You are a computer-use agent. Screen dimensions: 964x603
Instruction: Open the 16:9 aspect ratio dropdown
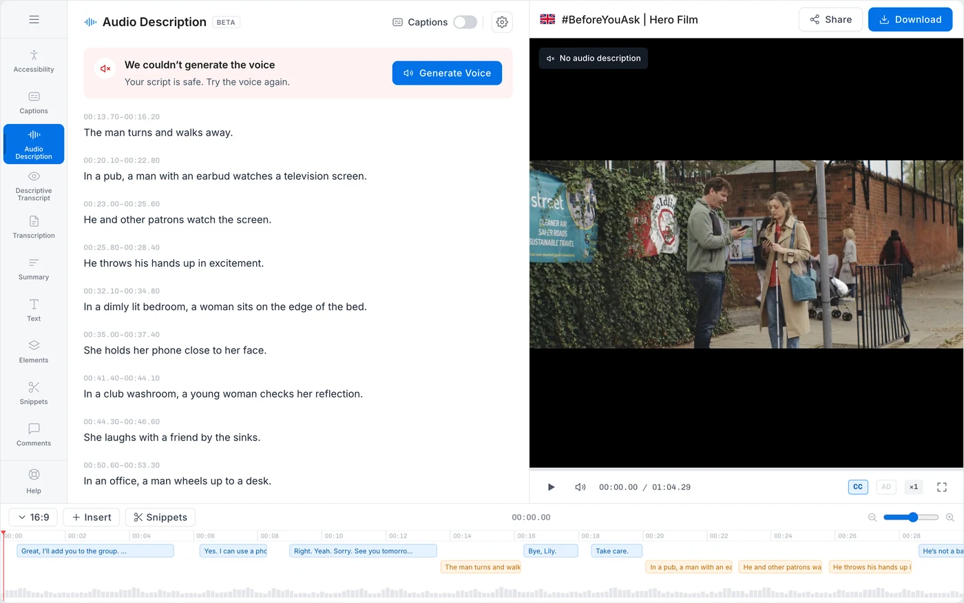pyautogui.click(x=34, y=518)
